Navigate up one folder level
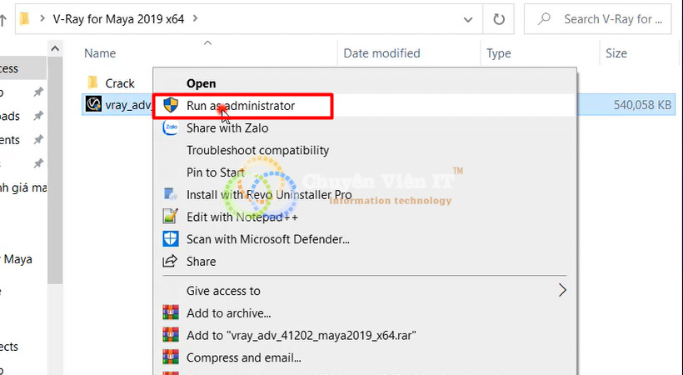The height and width of the screenshot is (375, 683). point(3,19)
